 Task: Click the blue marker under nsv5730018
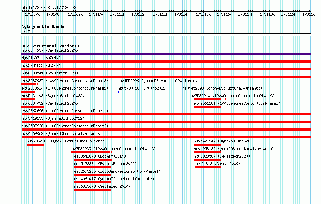(x=118, y=92)
